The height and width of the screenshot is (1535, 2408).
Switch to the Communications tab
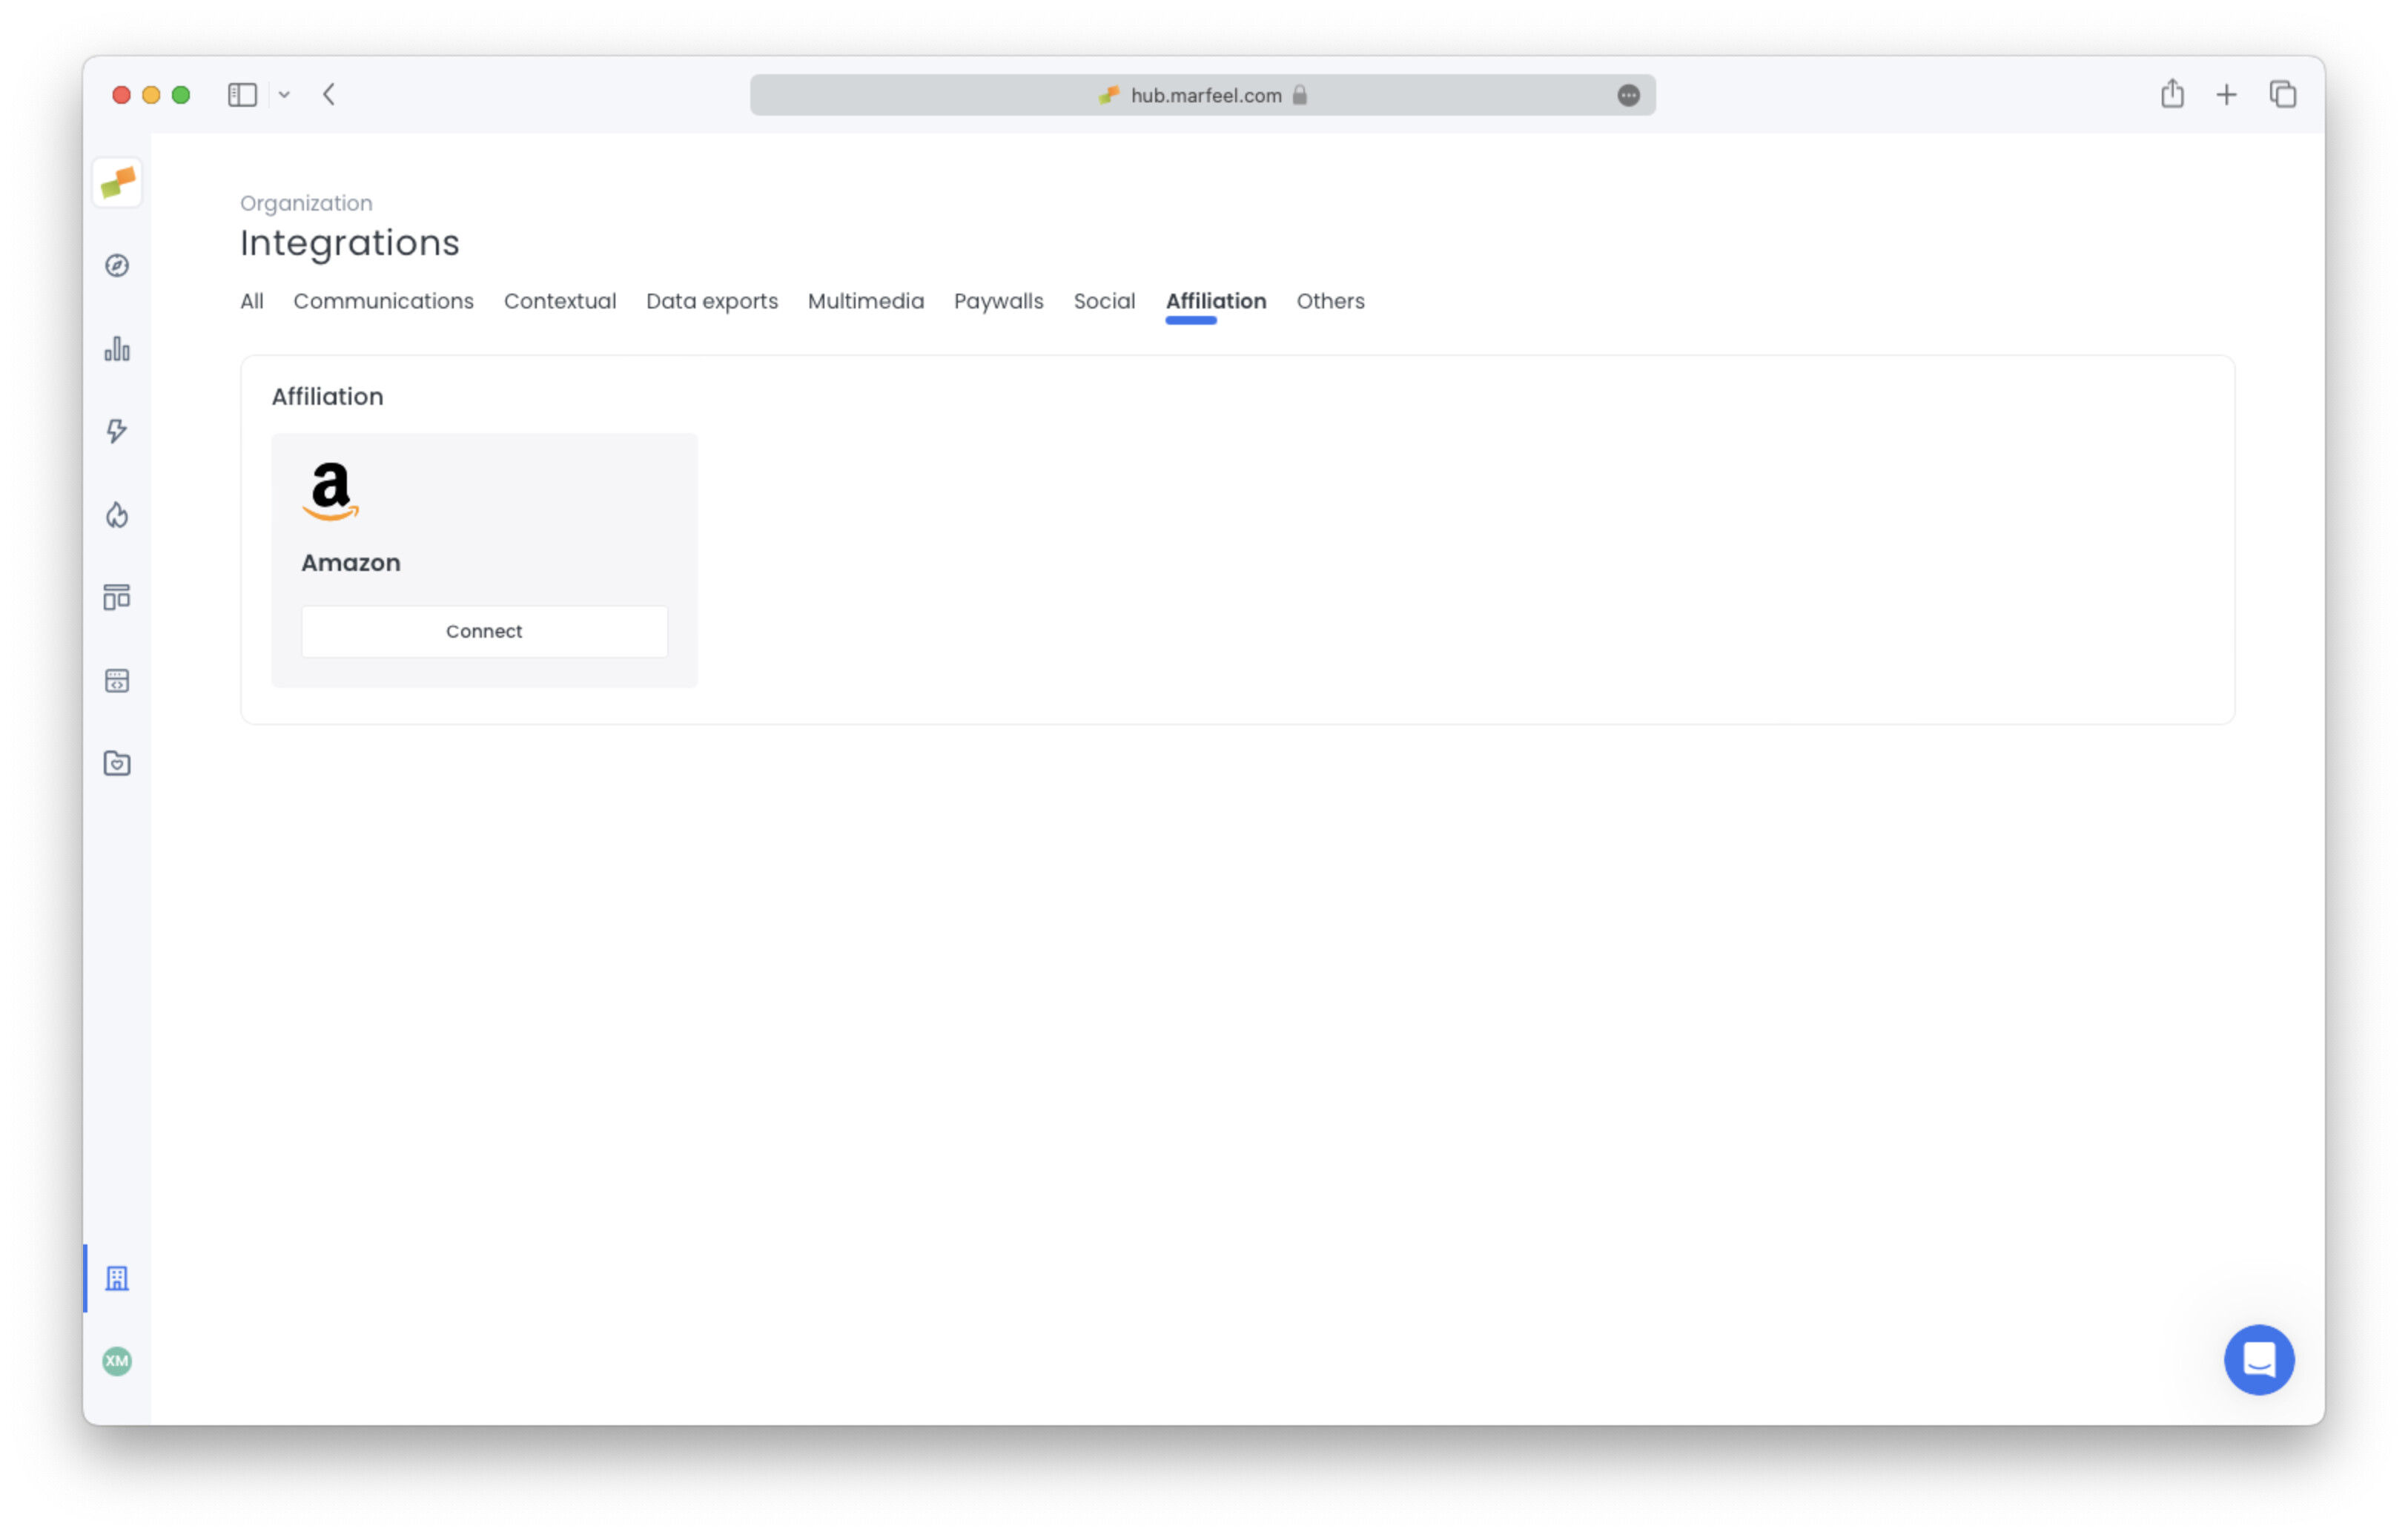pyautogui.click(x=383, y=301)
